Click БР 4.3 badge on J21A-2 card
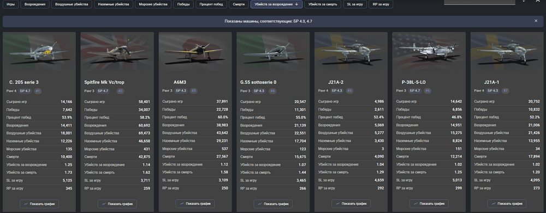546x213 pixels. 337,91
